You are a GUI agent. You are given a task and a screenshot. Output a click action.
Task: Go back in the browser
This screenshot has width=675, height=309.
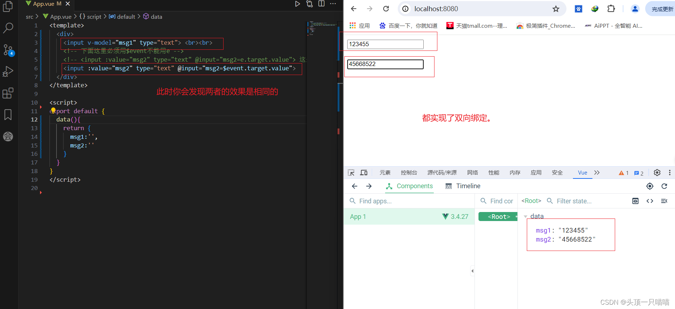click(354, 9)
